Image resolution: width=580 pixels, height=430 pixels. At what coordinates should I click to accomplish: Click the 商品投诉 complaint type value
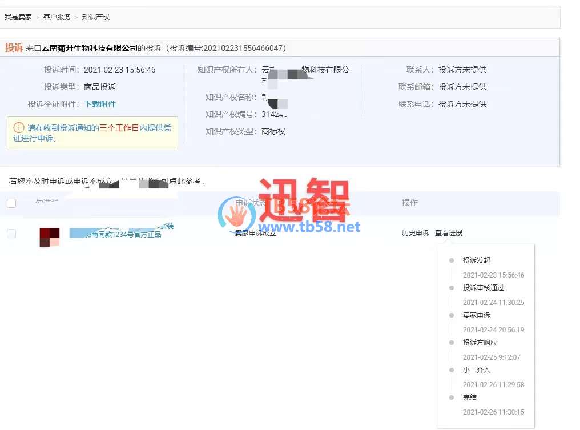(100, 87)
